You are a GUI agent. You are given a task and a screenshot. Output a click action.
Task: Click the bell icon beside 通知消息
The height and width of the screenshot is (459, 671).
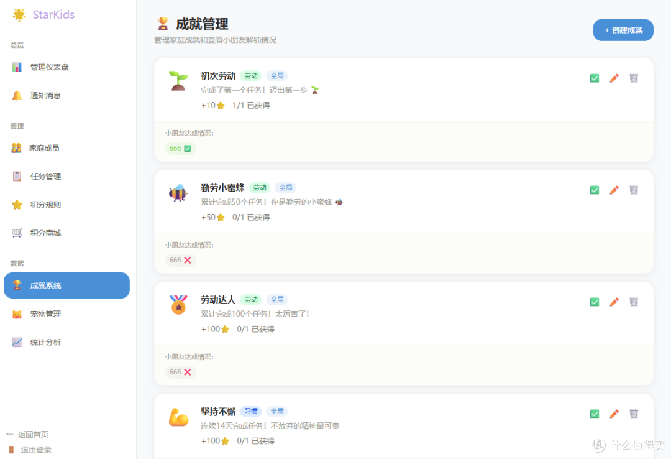17,96
